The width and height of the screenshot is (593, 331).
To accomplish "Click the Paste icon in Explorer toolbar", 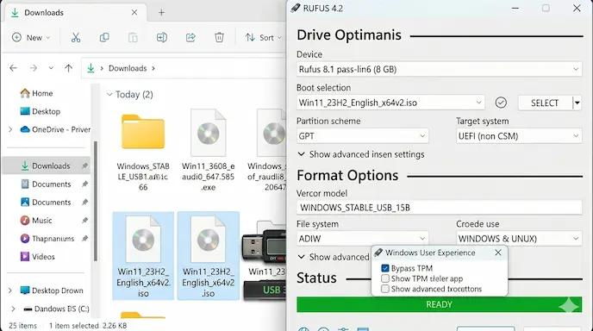I will click(133, 37).
